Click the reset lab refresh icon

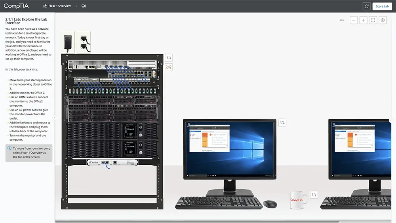367,6
